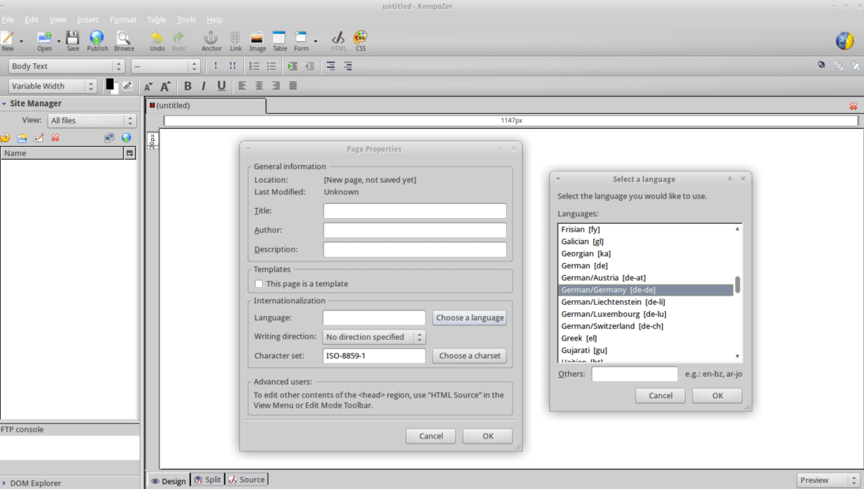Click the black foreground color swatch
The height and width of the screenshot is (489, 864).
coord(109,84)
